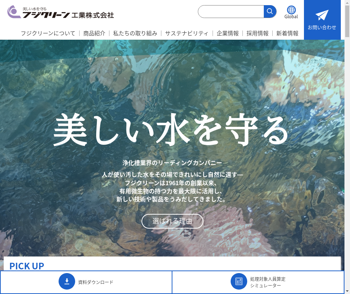
Task: Click the Fuji Clean company logo
Action: [61, 12]
